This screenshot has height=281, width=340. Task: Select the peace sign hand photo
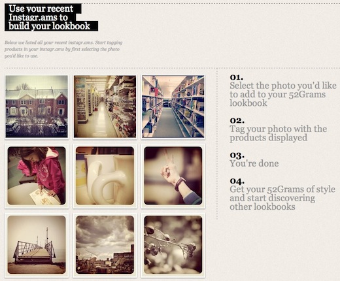point(173,176)
